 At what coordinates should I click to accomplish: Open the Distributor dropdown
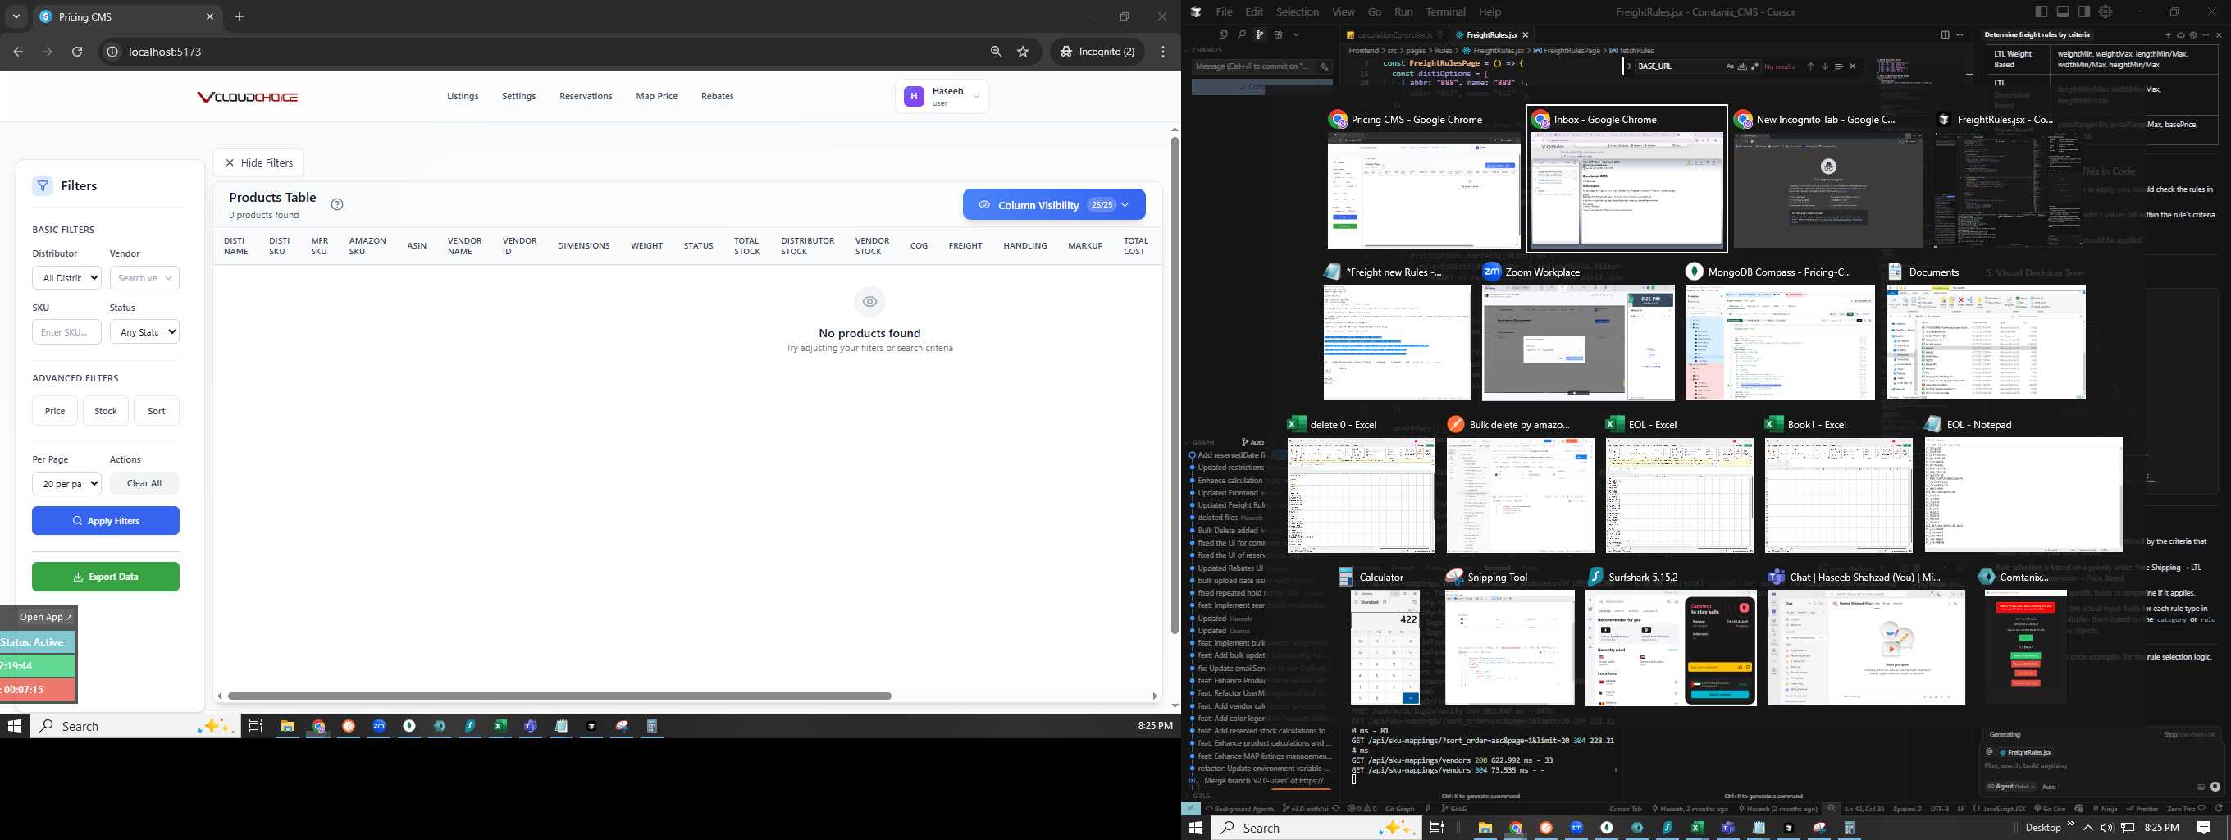coord(66,278)
